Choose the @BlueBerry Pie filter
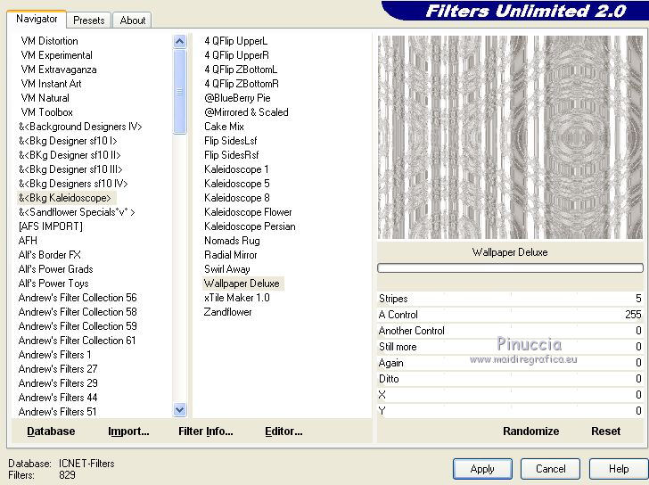 point(237,98)
